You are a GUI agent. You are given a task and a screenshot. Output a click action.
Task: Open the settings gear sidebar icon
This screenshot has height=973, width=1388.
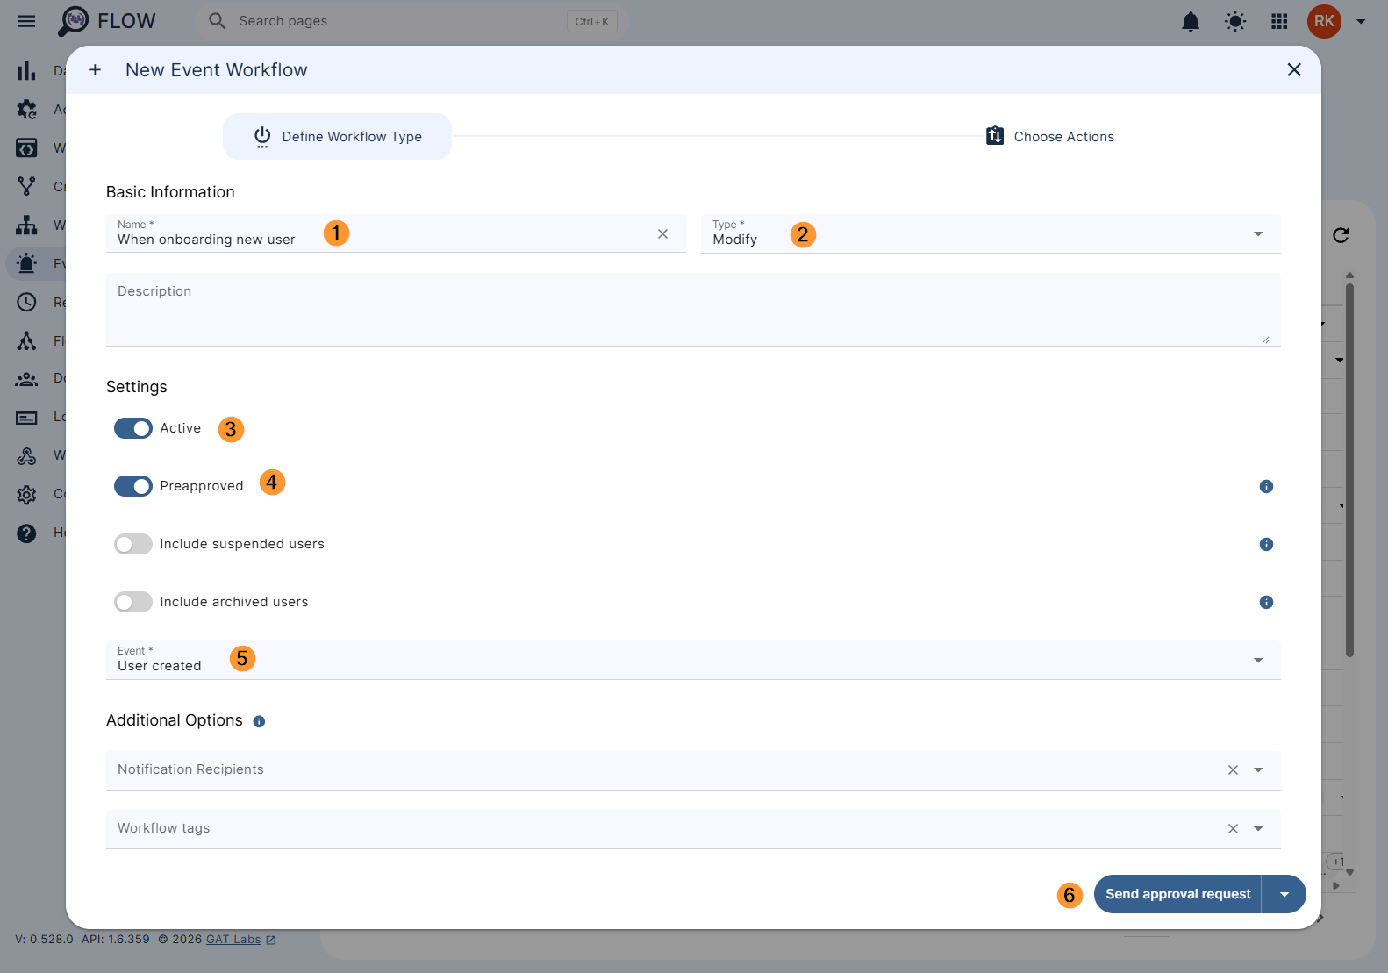tap(26, 494)
